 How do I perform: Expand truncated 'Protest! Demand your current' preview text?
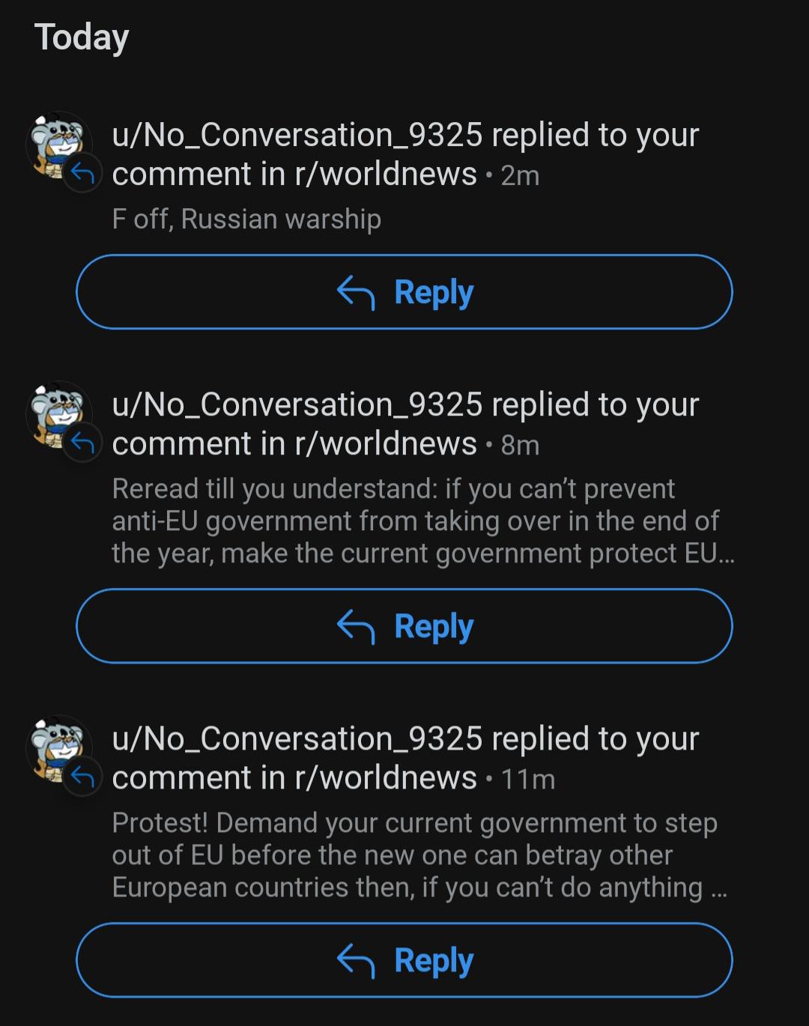click(x=419, y=855)
